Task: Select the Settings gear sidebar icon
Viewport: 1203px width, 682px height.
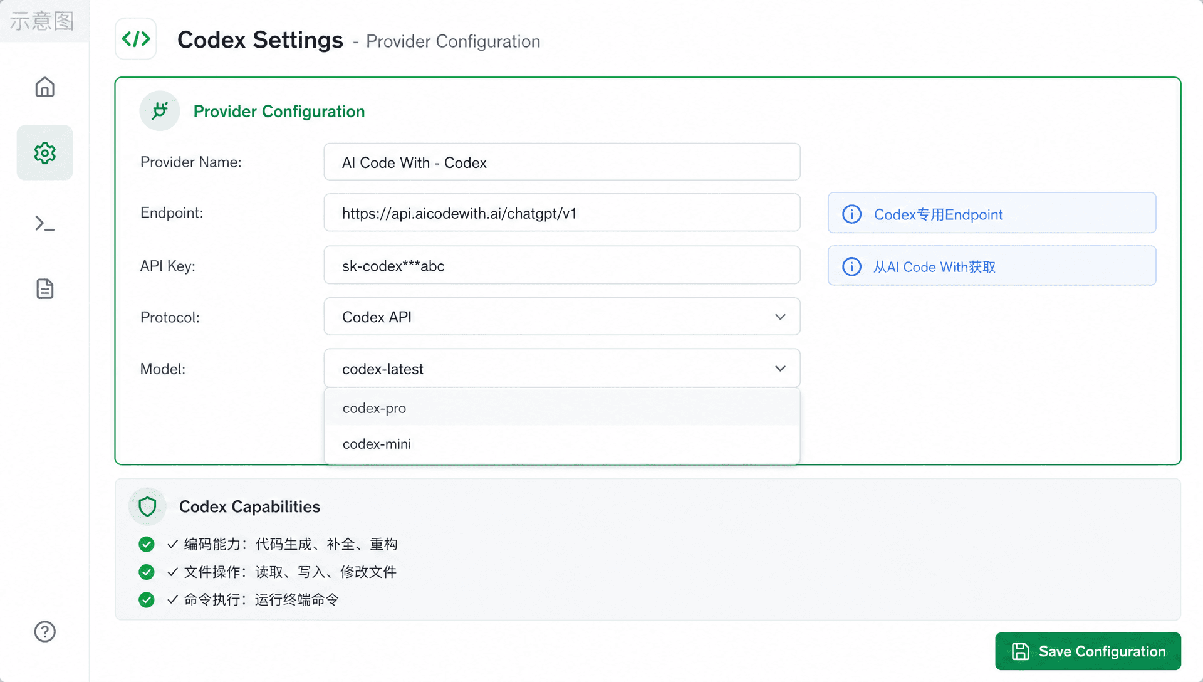Action: tap(44, 153)
